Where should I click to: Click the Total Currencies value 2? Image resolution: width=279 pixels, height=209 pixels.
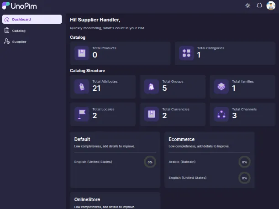click(x=164, y=116)
